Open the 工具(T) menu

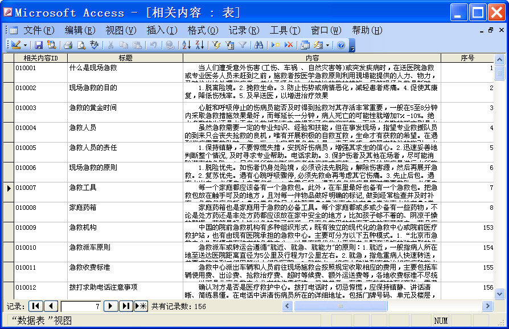click(x=285, y=30)
